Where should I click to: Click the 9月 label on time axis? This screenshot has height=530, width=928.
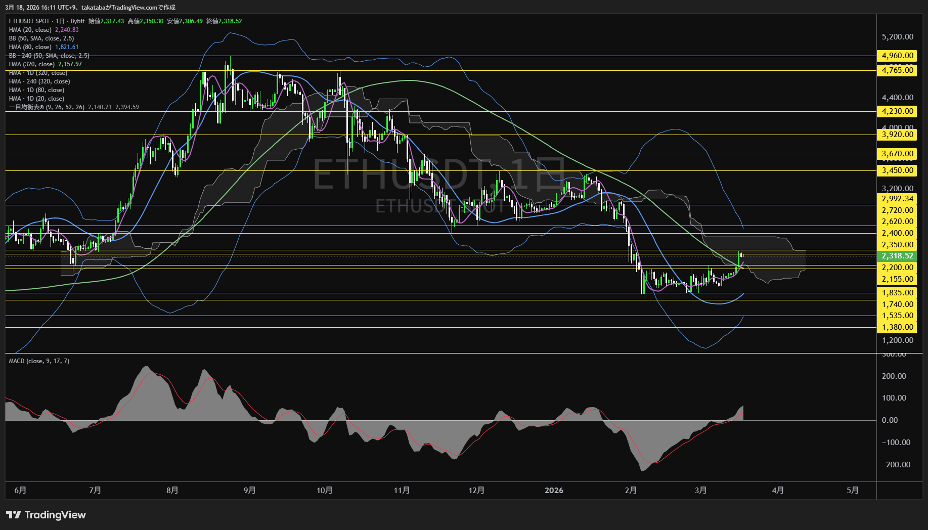point(249,491)
